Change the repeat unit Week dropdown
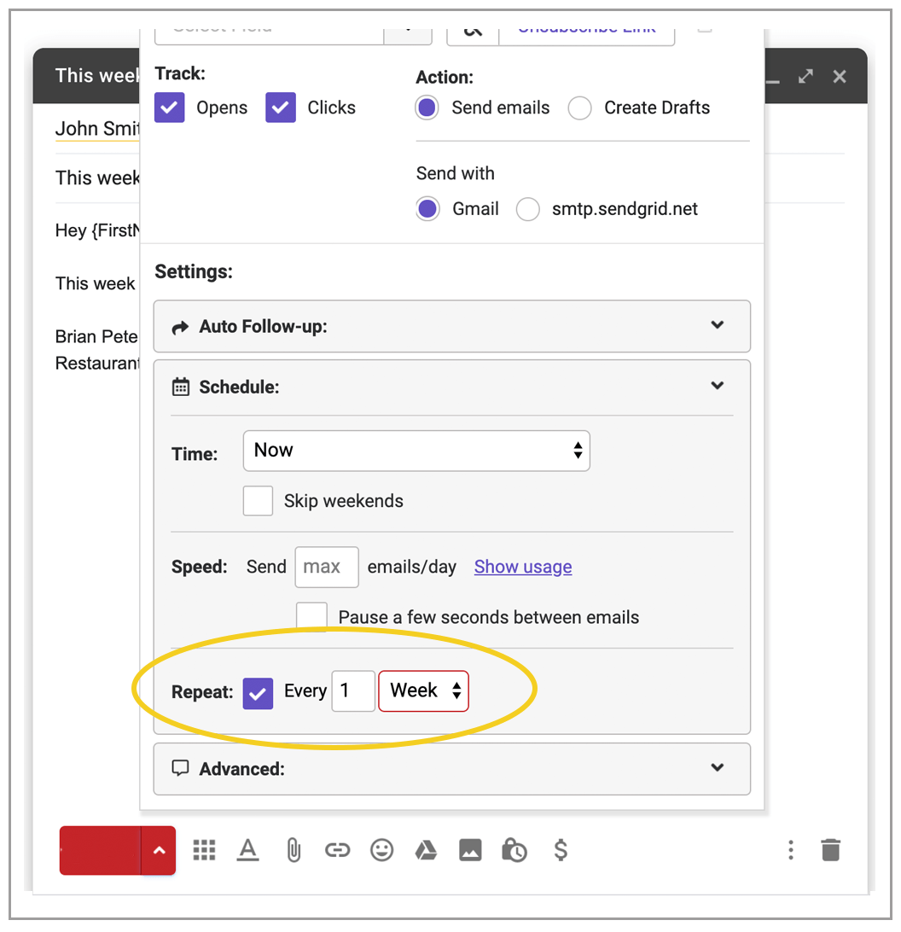The image size is (901, 932). pos(423,690)
